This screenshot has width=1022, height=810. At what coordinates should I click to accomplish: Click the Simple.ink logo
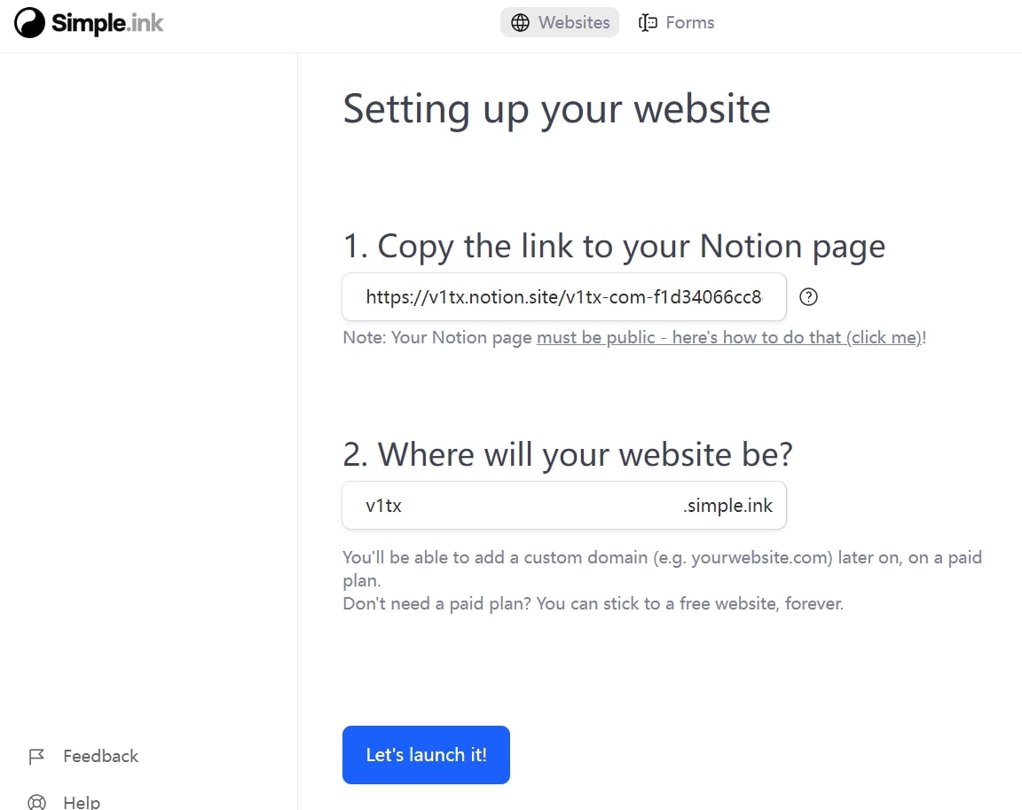[88, 23]
